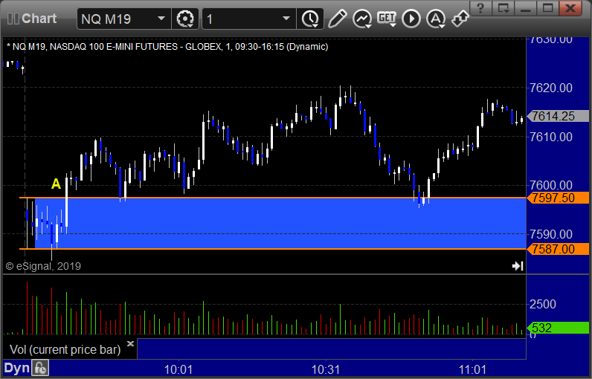Click the help question mark button
The image size is (592, 379).
point(480,8)
